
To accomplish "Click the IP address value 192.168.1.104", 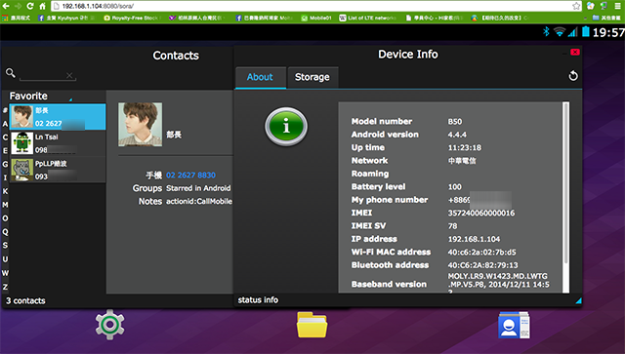I will (x=474, y=239).
